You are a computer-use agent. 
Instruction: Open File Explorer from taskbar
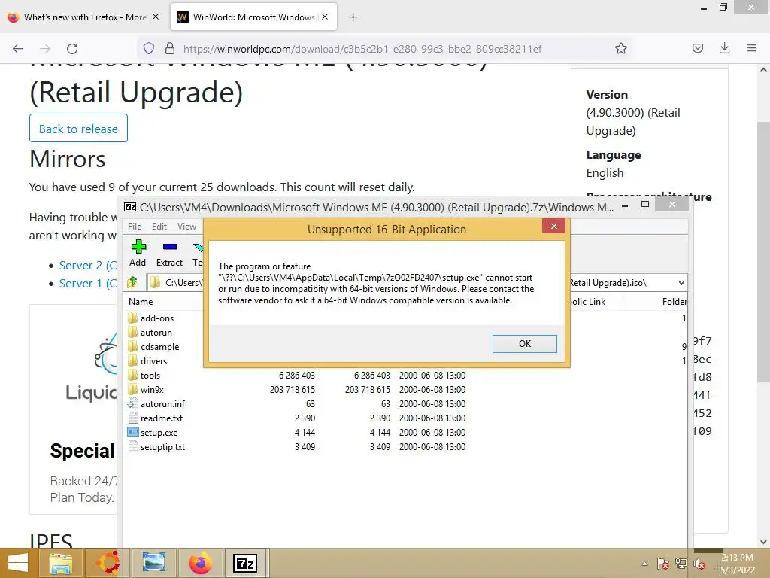point(60,563)
